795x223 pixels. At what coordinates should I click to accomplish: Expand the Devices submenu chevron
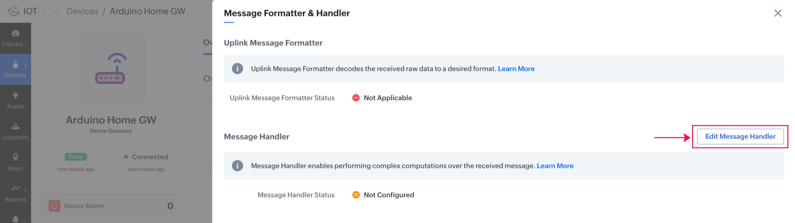pyautogui.click(x=25, y=65)
